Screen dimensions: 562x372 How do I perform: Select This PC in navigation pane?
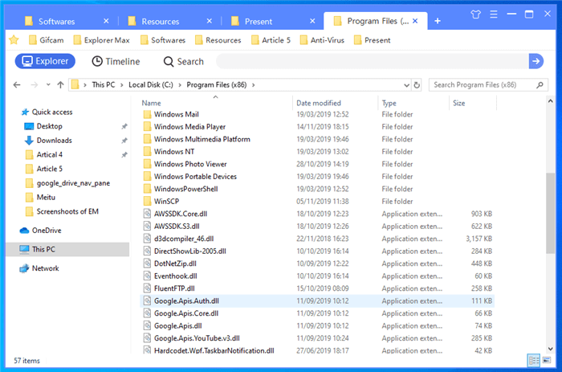pos(67,249)
